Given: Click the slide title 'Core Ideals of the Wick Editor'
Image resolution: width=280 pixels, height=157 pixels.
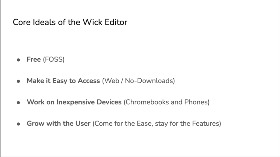Looking at the screenshot, I should (70, 22).
